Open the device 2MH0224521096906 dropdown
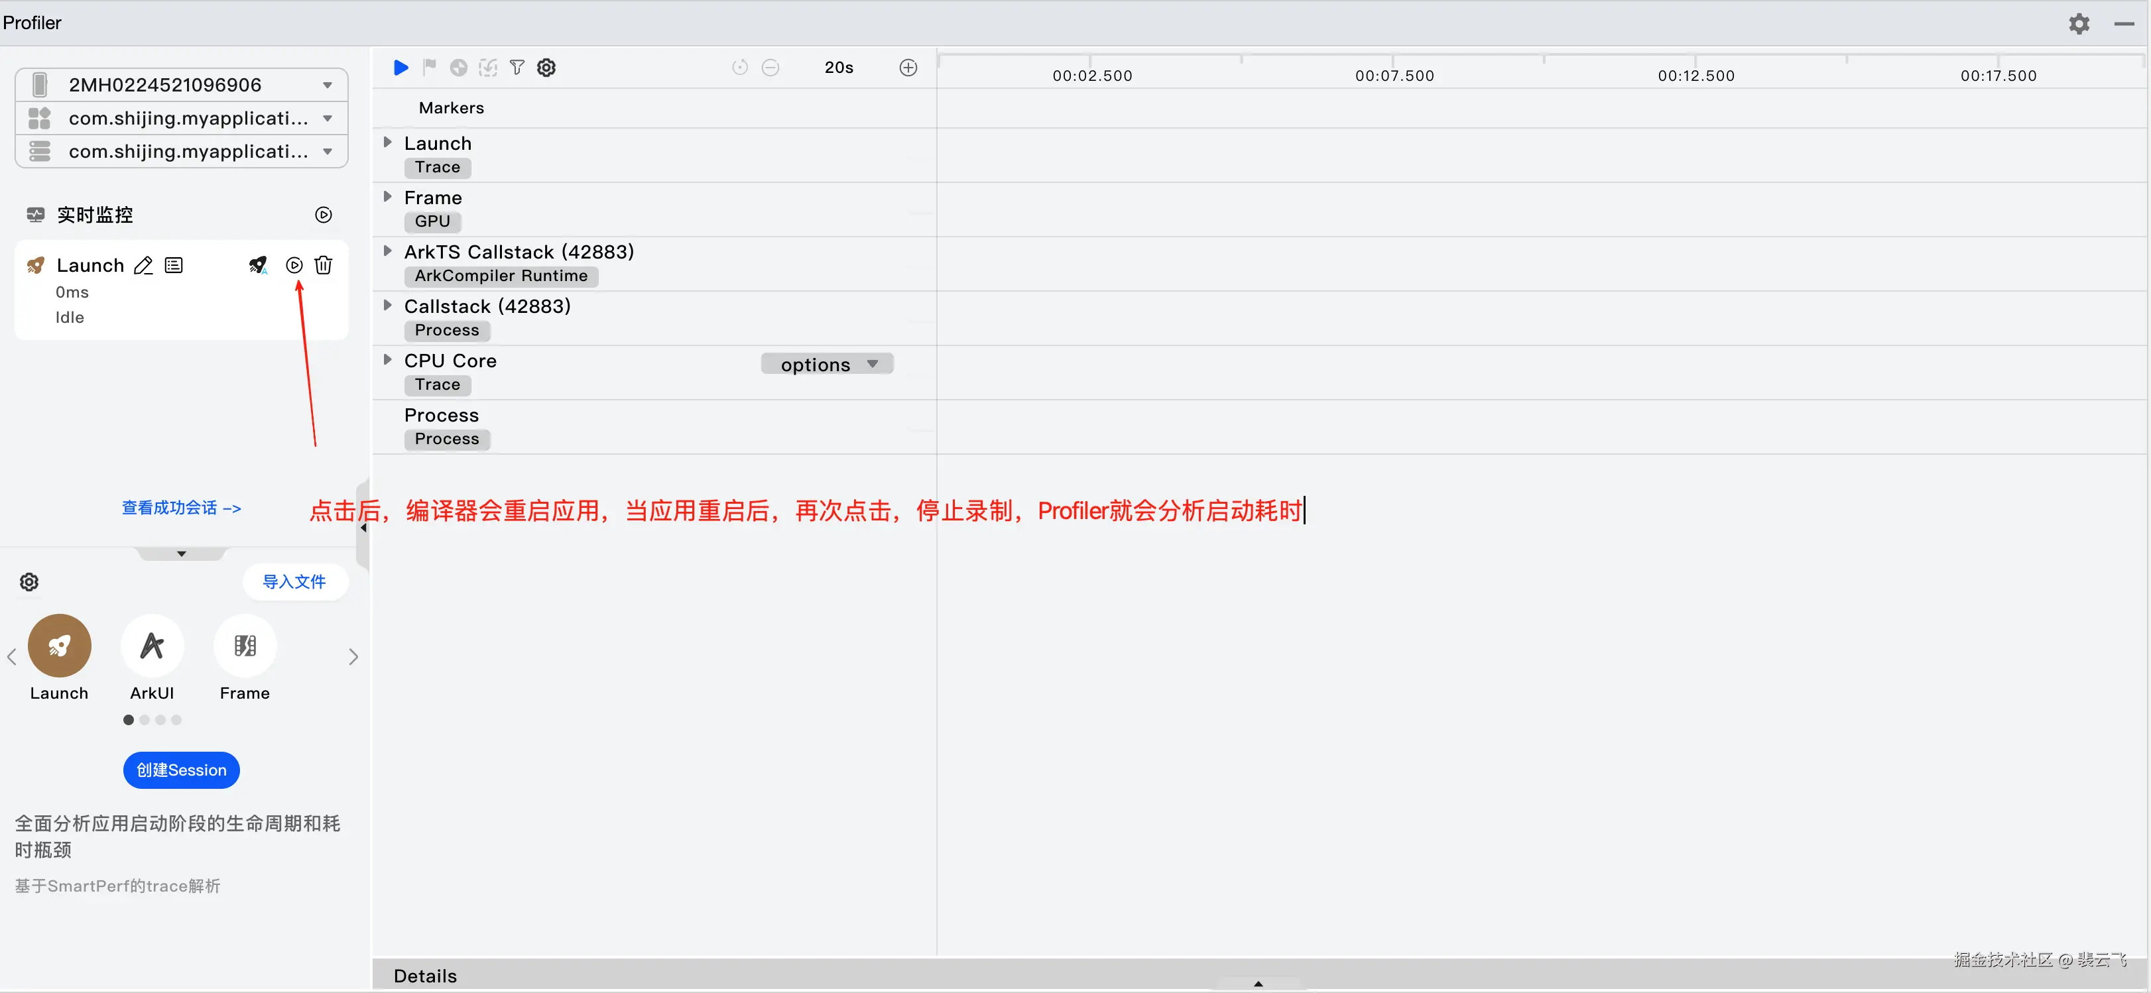 click(x=328, y=85)
